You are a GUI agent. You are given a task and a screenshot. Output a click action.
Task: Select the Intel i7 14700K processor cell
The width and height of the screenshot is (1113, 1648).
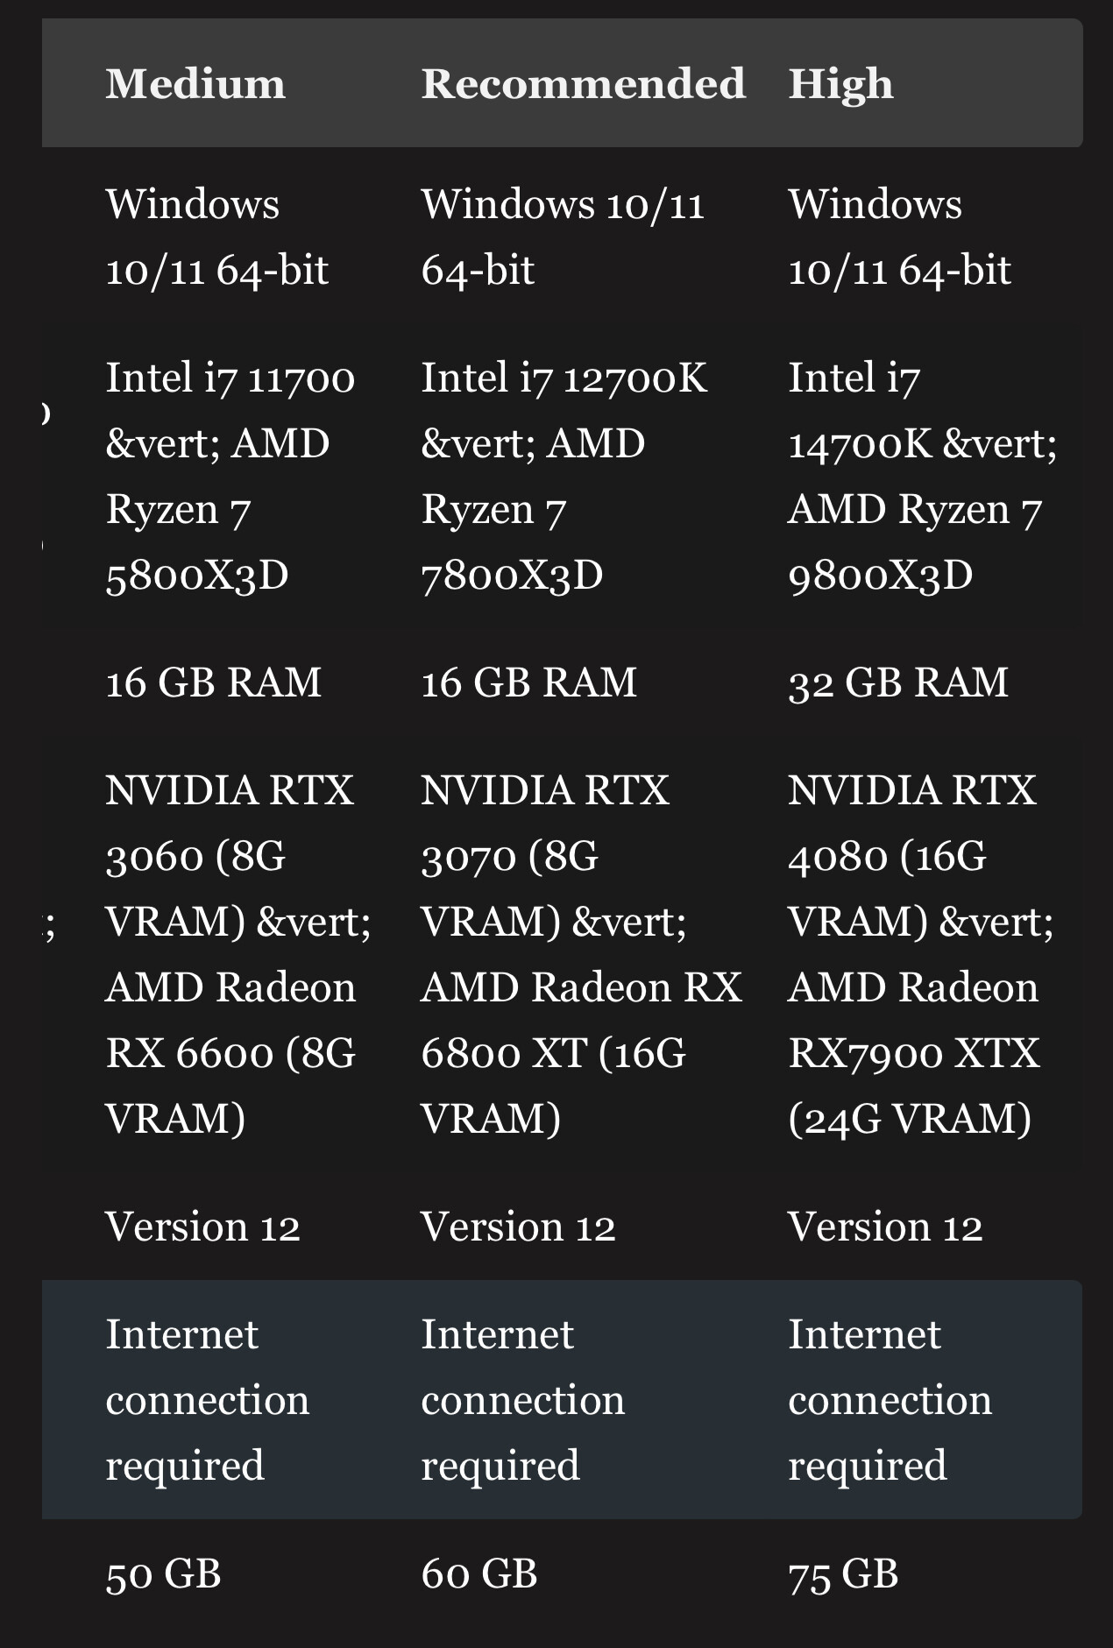click(922, 476)
